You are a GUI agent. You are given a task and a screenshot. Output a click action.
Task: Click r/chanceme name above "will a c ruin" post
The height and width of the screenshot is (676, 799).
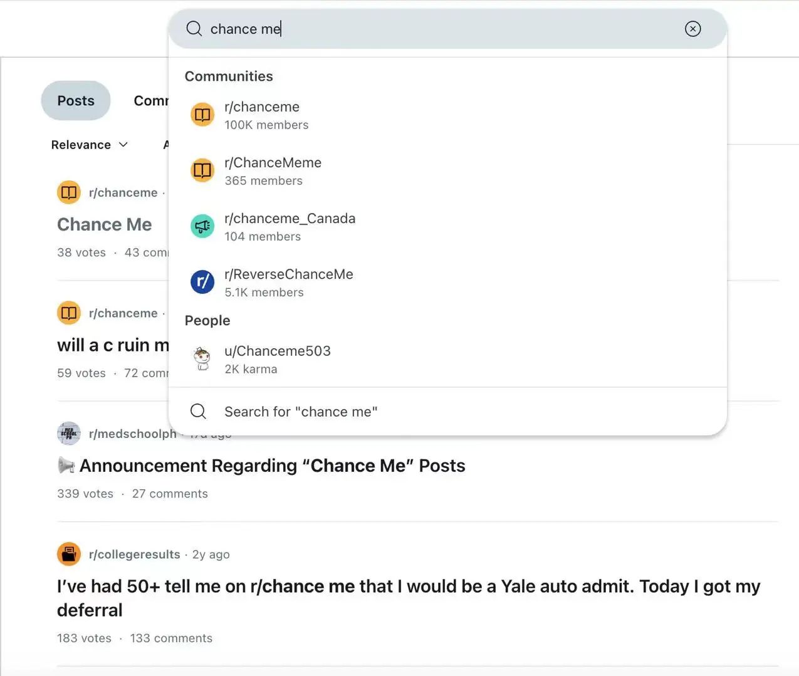click(123, 313)
